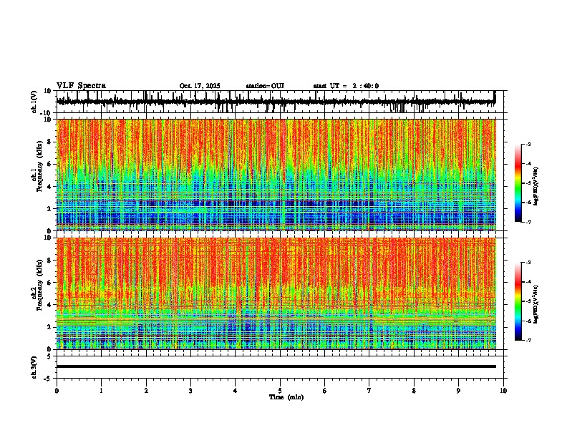Click the ch.2 color scale bar

tap(518, 301)
